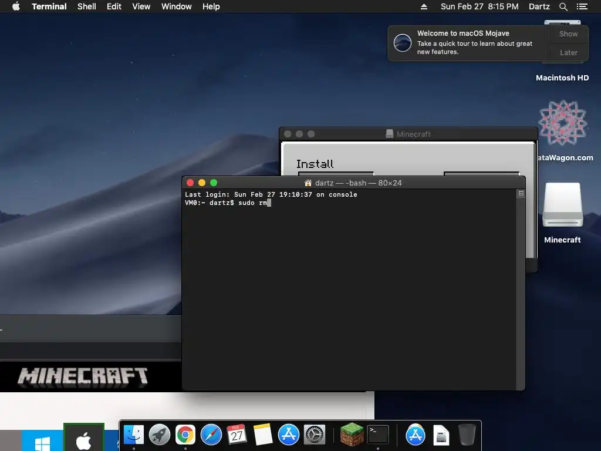Open the App Store icon beside Notes in the Dock
Viewport: 601px width, 451px height.
[x=288, y=435]
